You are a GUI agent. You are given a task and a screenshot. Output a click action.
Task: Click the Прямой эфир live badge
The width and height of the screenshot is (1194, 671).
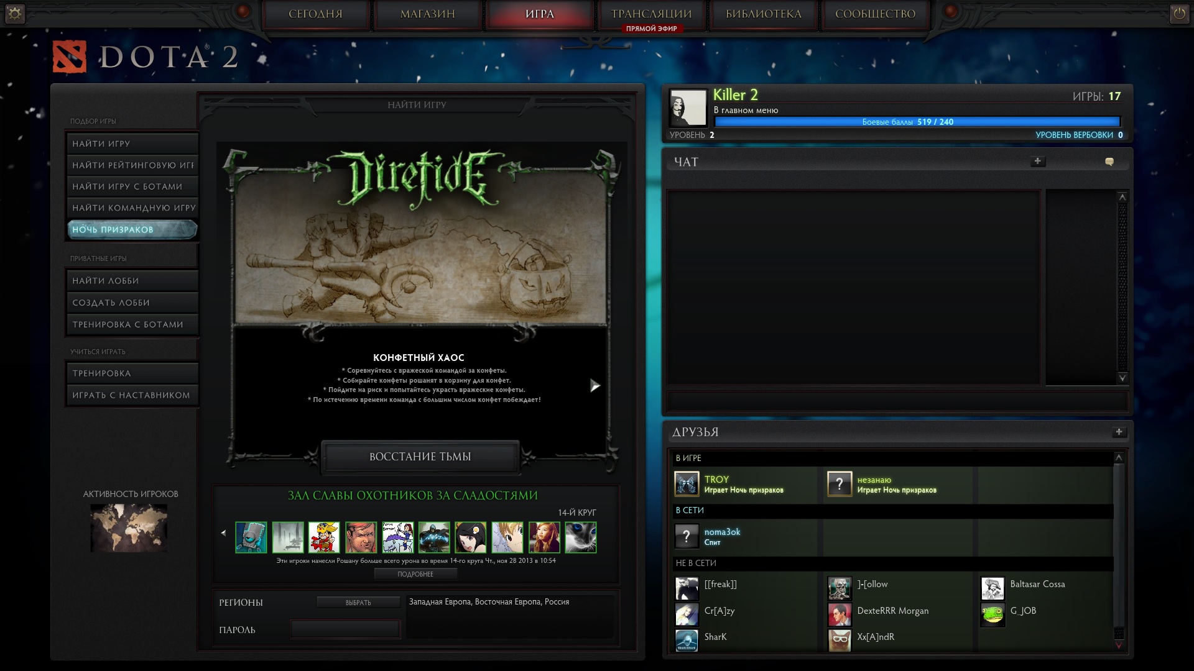[651, 29]
